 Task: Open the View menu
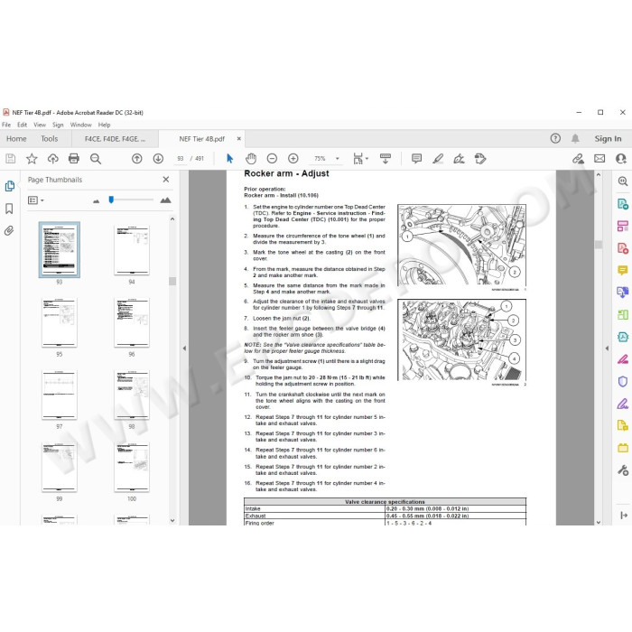pos(40,125)
